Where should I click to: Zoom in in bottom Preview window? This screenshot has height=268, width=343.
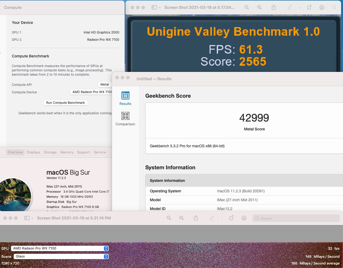click(x=182, y=218)
